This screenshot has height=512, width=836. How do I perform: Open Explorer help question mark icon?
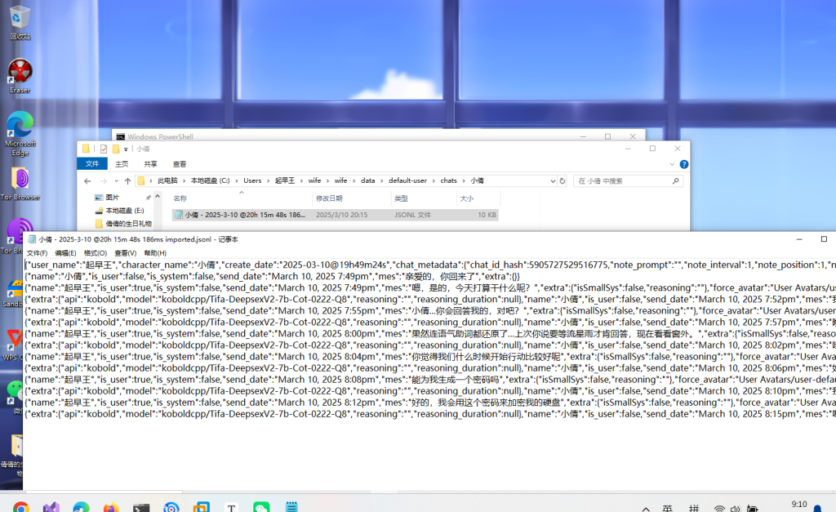tap(683, 164)
